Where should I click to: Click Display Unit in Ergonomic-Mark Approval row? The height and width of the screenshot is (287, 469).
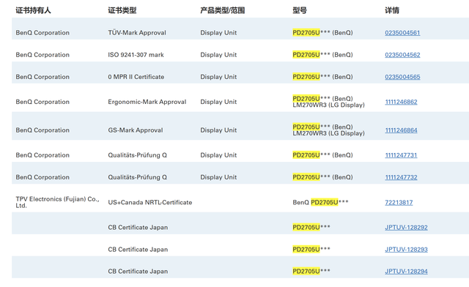(218, 102)
